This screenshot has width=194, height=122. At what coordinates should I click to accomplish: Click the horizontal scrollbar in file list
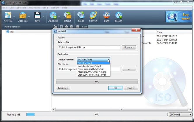tap(121, 109)
